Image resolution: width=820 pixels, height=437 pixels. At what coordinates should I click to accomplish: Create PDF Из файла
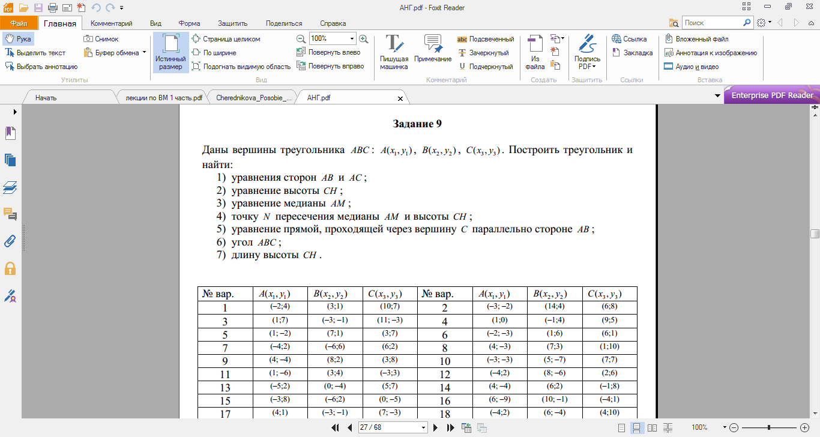pyautogui.click(x=535, y=53)
